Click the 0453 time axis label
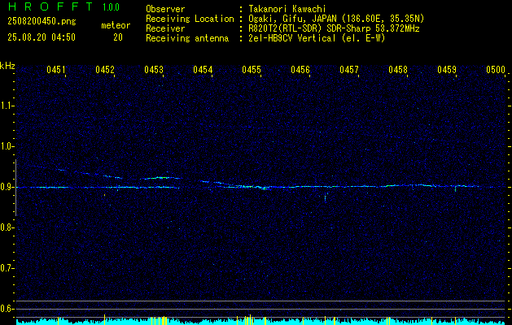Viewport: 512px width, 325px height. point(154,69)
